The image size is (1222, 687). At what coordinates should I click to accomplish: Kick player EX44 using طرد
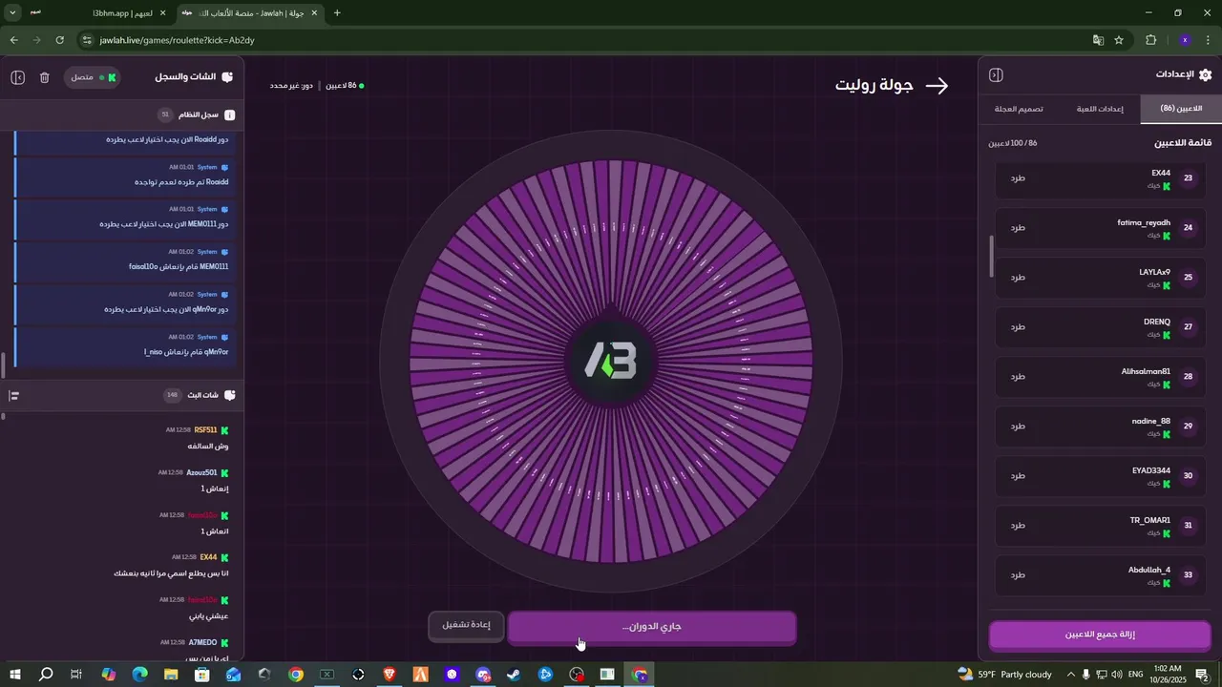[1018, 178]
